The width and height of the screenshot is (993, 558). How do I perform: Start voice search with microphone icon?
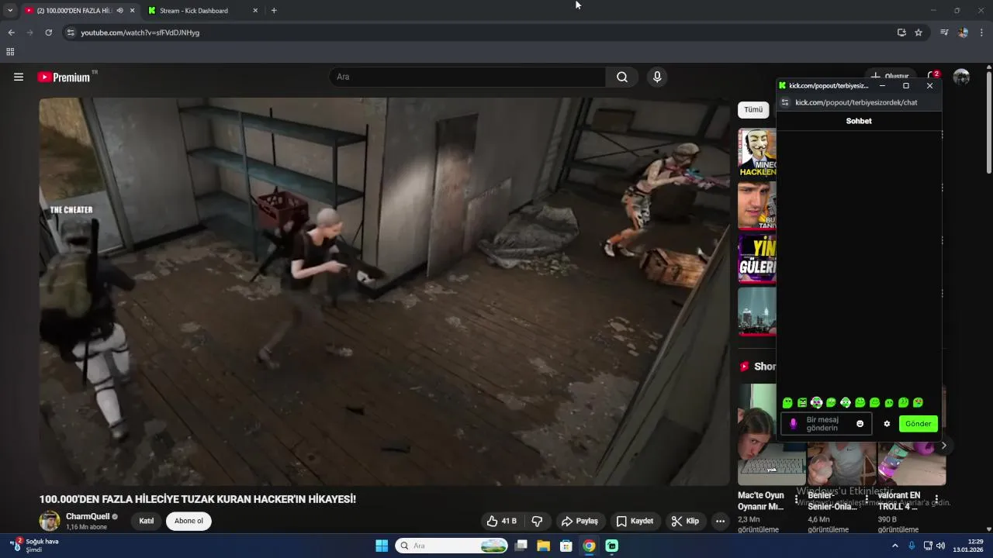[657, 77]
